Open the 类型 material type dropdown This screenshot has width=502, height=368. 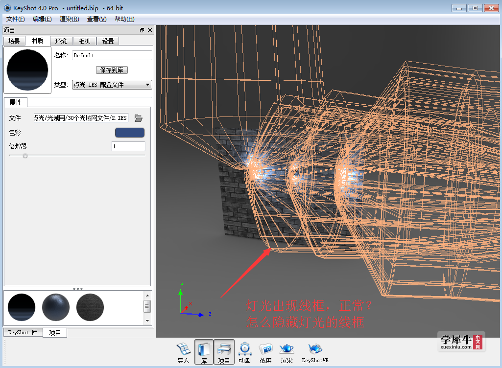pos(112,85)
